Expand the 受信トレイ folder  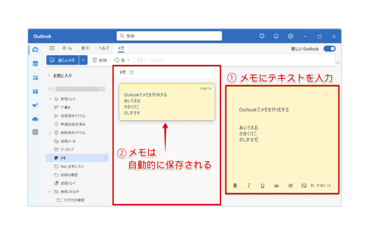(x=50, y=99)
